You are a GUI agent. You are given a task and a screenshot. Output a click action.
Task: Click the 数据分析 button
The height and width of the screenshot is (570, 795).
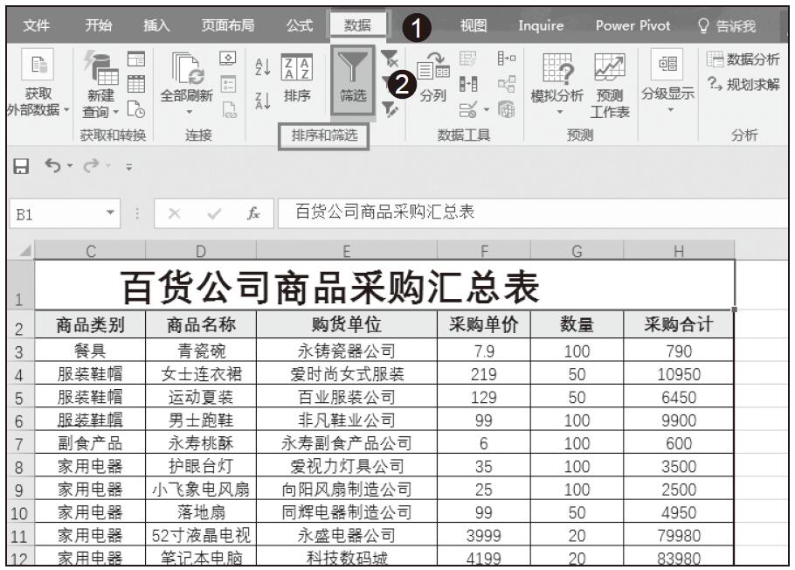743,59
